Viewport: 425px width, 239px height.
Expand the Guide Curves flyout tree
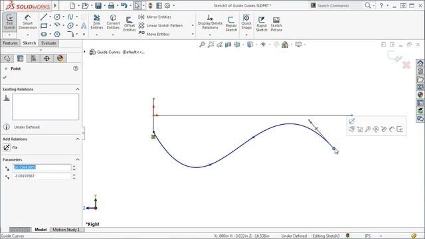point(84,52)
